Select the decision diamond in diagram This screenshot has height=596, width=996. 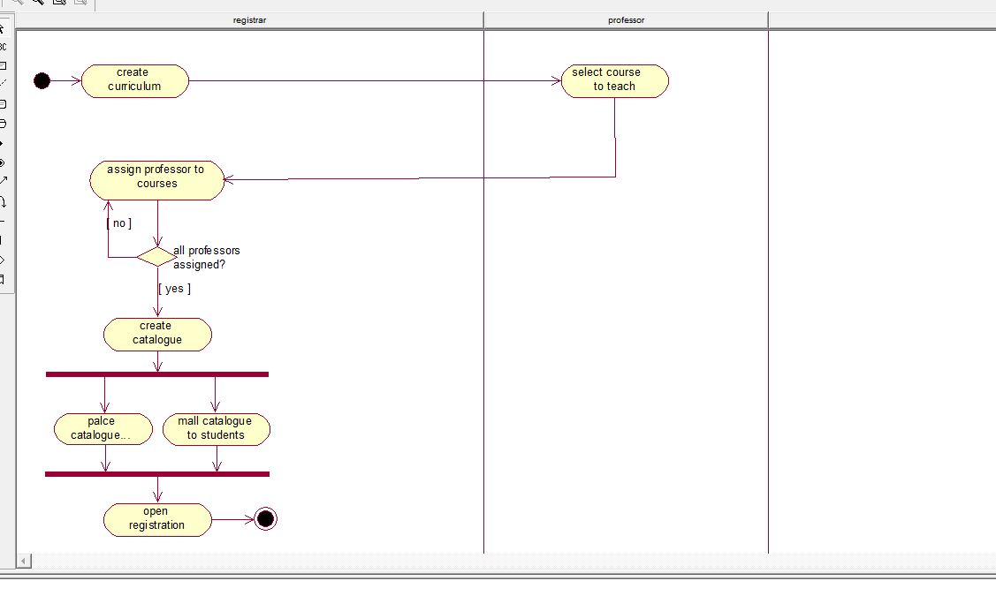tap(156, 256)
